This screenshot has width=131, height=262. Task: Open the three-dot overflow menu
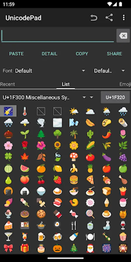[124, 17]
